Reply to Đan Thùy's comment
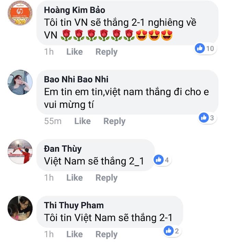 pos(106,178)
